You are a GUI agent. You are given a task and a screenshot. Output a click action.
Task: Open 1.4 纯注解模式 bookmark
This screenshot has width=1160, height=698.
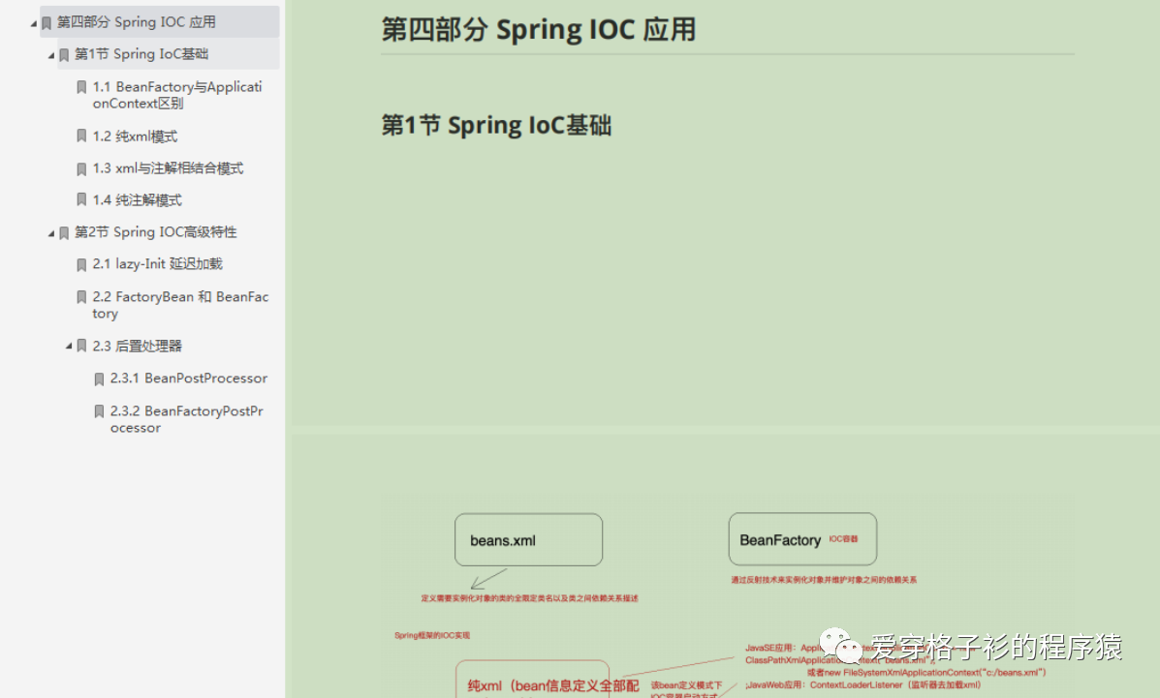(137, 200)
